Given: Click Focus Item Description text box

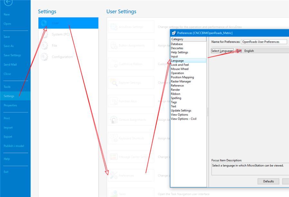Looking at the screenshot, I should click(x=250, y=169).
